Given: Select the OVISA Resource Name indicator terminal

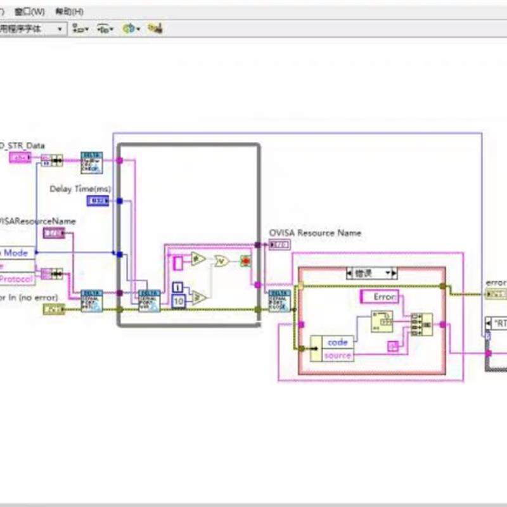Looking at the screenshot, I should (x=279, y=245).
